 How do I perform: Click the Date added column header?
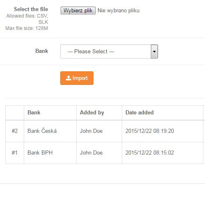139,112
